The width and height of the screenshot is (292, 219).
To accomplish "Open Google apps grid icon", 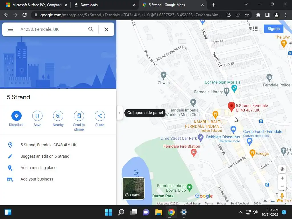I will point(255,29).
